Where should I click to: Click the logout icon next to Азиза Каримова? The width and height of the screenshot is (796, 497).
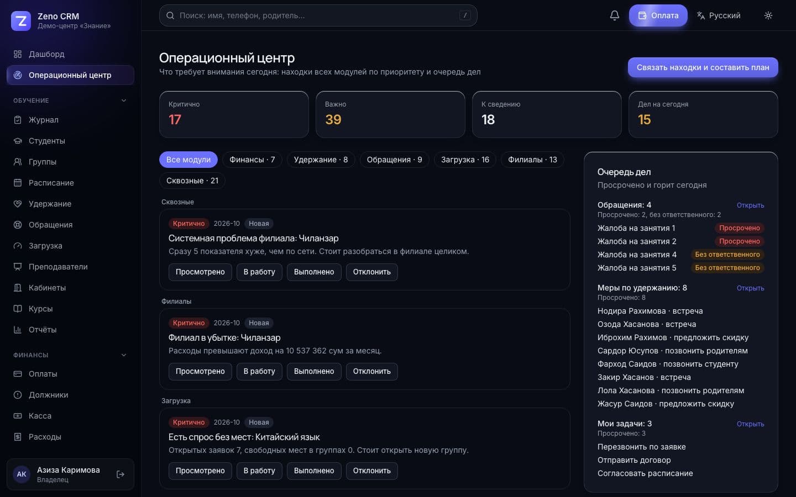click(x=121, y=474)
